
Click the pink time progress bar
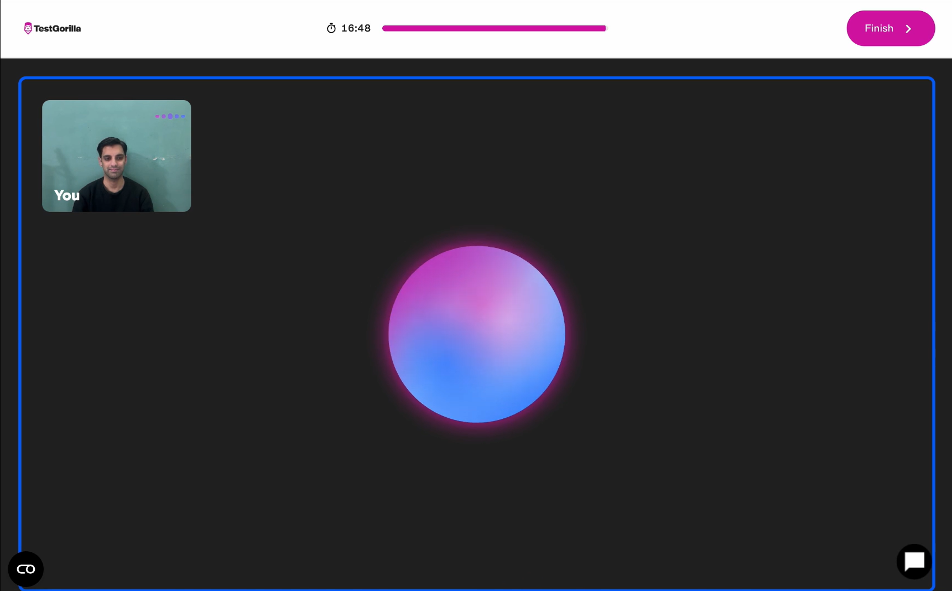[494, 28]
